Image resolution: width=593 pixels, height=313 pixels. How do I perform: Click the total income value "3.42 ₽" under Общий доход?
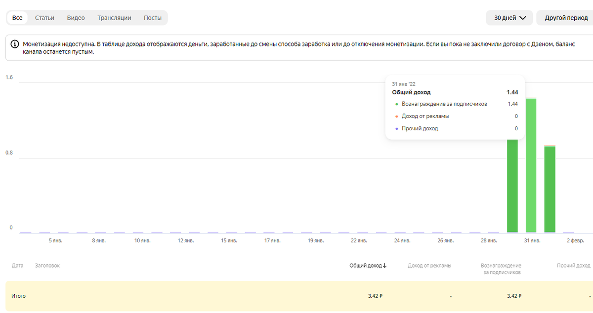[x=376, y=296]
